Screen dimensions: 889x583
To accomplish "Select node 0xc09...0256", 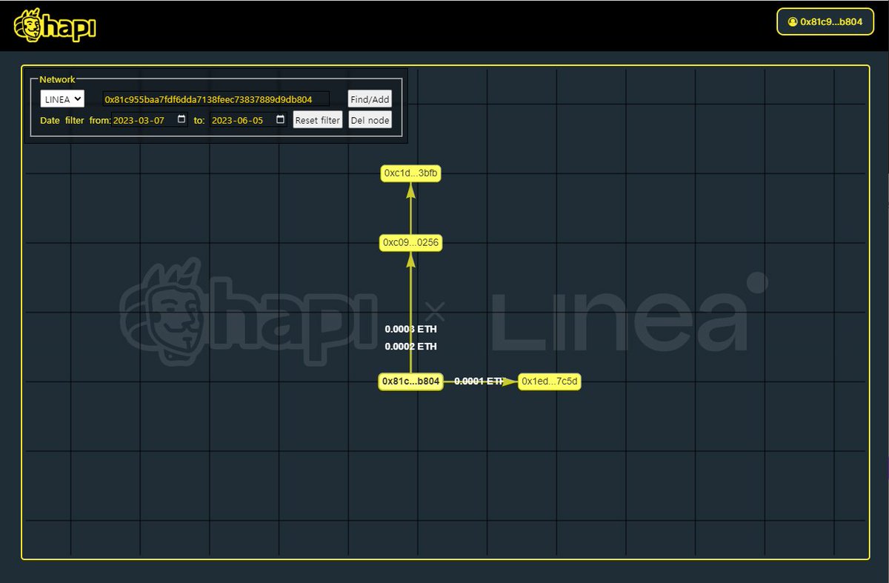I will (x=411, y=242).
